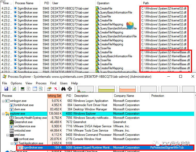Sort by the Company Name column header
This screenshot has height=152, width=196.
(131, 96)
